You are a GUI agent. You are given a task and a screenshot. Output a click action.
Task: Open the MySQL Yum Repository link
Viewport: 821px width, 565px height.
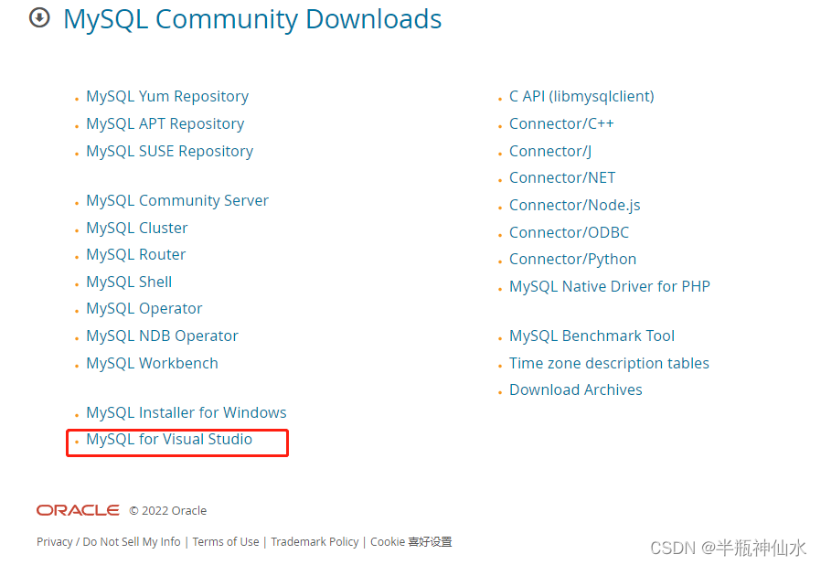coord(167,96)
